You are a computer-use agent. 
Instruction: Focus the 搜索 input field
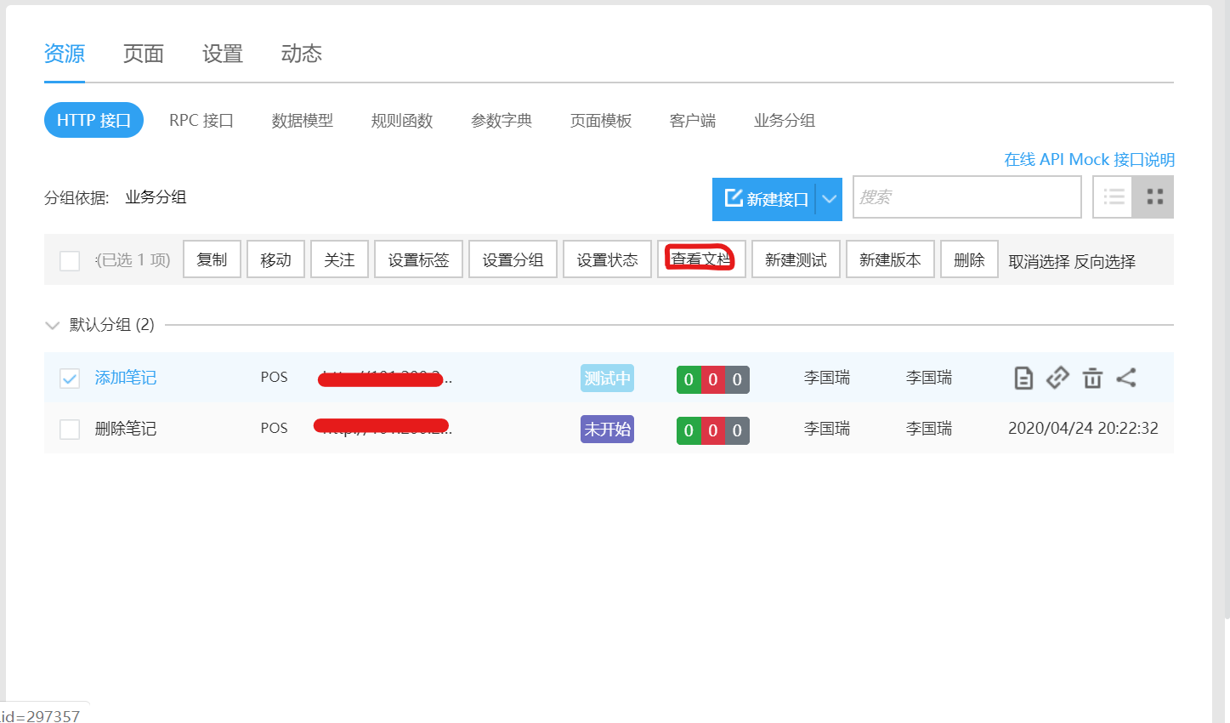tap(967, 197)
